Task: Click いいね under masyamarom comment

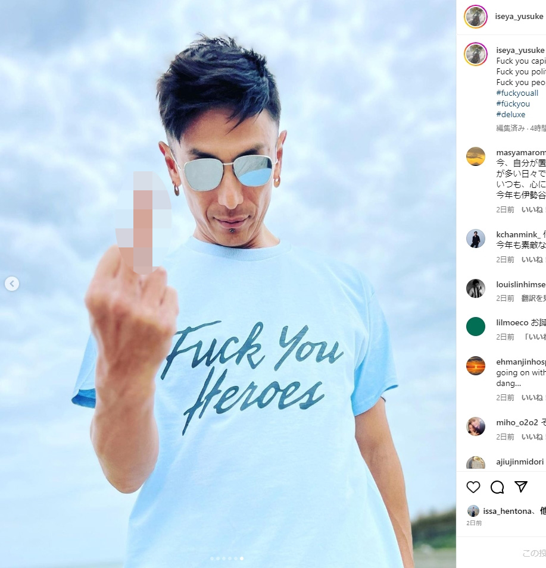Action: pos(532,210)
